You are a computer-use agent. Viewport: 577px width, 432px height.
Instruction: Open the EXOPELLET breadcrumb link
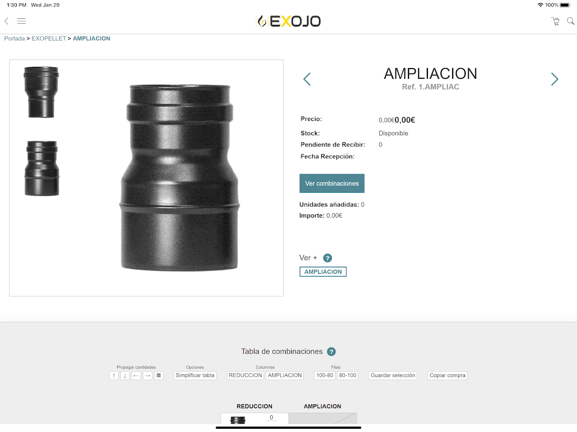[49, 38]
